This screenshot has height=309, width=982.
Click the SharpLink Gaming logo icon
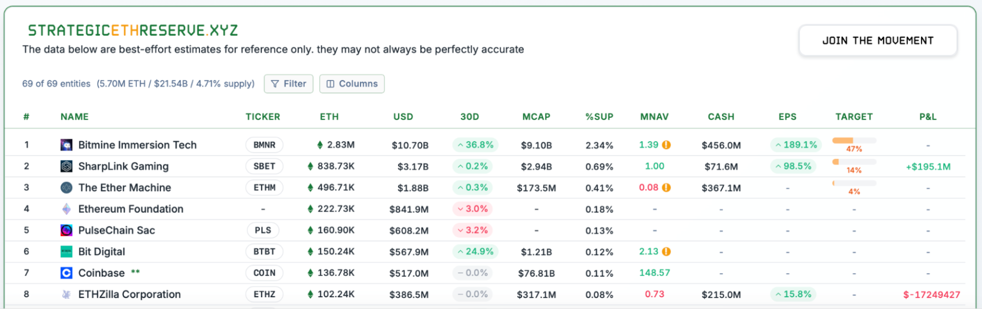tap(66, 166)
